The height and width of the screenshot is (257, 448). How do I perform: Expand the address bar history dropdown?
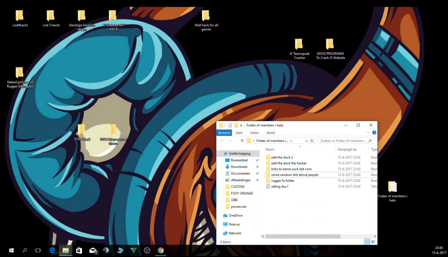point(306,140)
